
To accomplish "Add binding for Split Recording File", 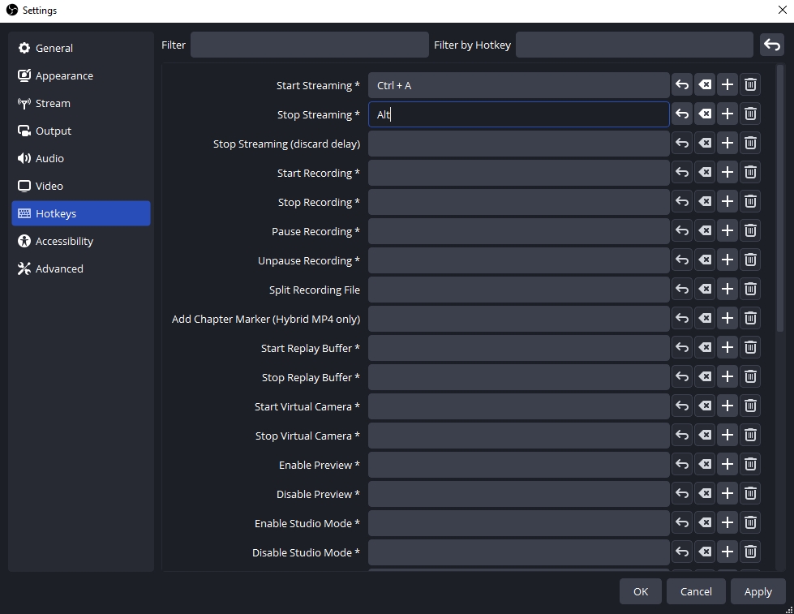I will (727, 290).
